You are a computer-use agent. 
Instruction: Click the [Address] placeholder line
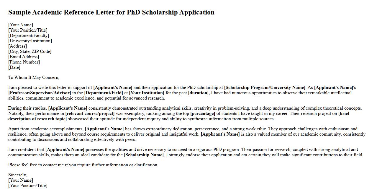pos(17,46)
